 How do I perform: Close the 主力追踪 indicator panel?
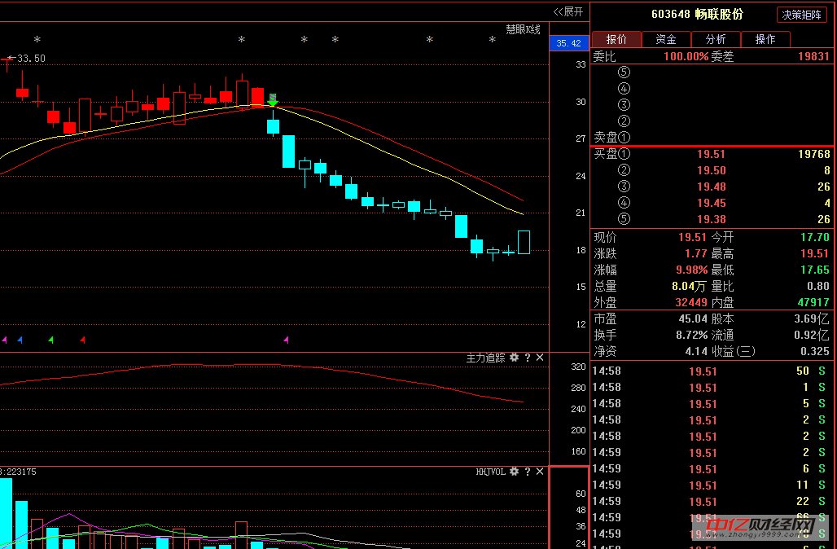pyautogui.click(x=540, y=358)
